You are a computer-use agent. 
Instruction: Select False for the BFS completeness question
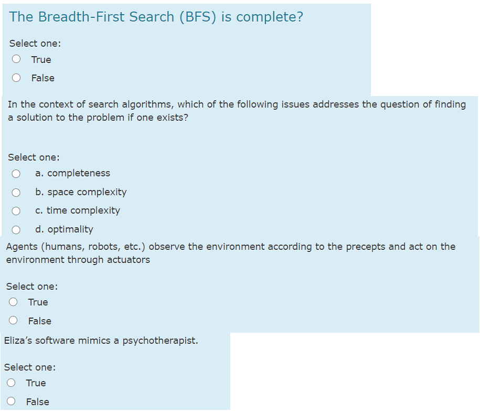[16, 77]
